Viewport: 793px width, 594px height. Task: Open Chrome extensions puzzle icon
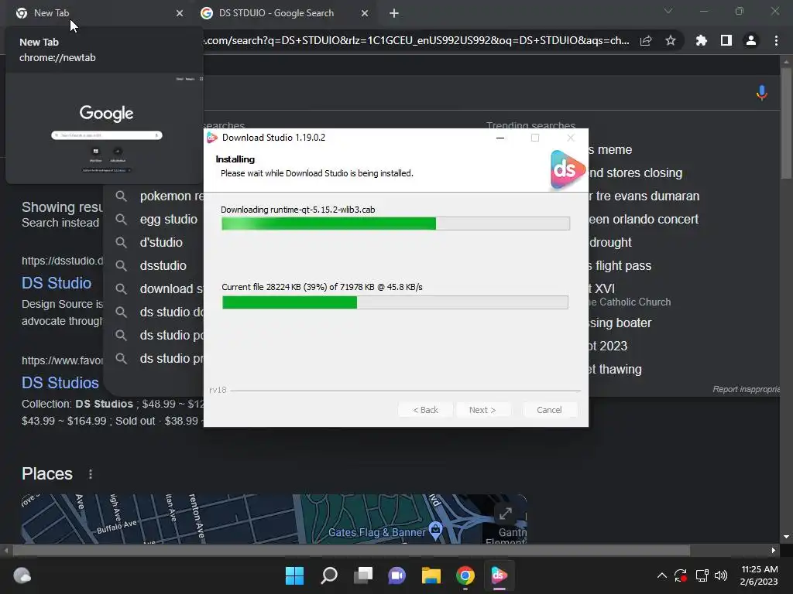point(702,40)
